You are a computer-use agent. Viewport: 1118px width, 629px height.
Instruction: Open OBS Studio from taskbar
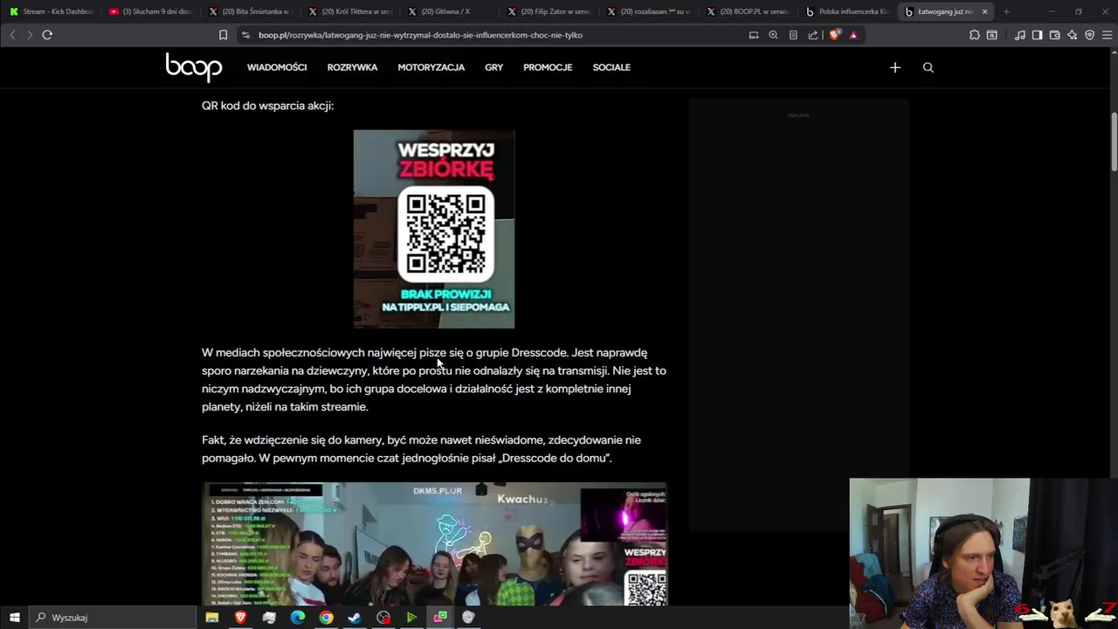(383, 618)
